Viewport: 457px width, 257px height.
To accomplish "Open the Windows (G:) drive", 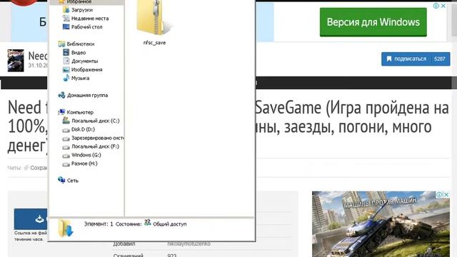I will coord(86,155).
